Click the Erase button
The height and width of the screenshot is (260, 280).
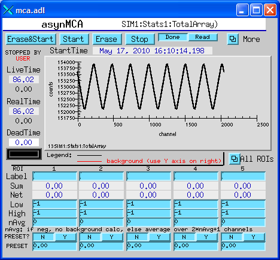[x=107, y=39]
